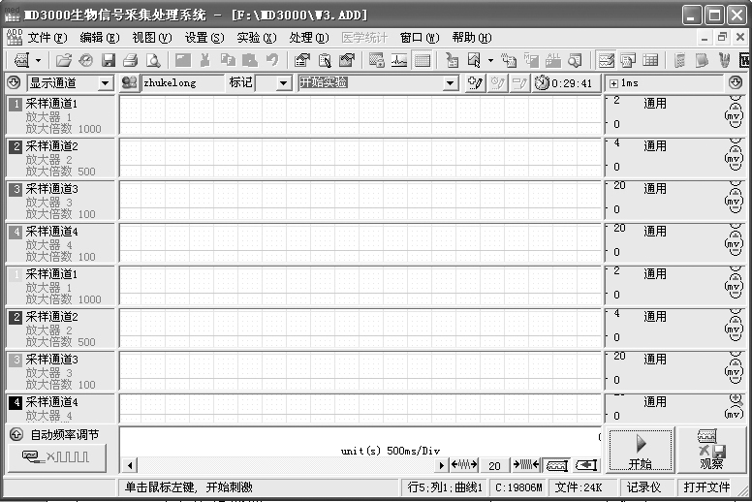Click the round gauge icon beside open folder

[86, 60]
